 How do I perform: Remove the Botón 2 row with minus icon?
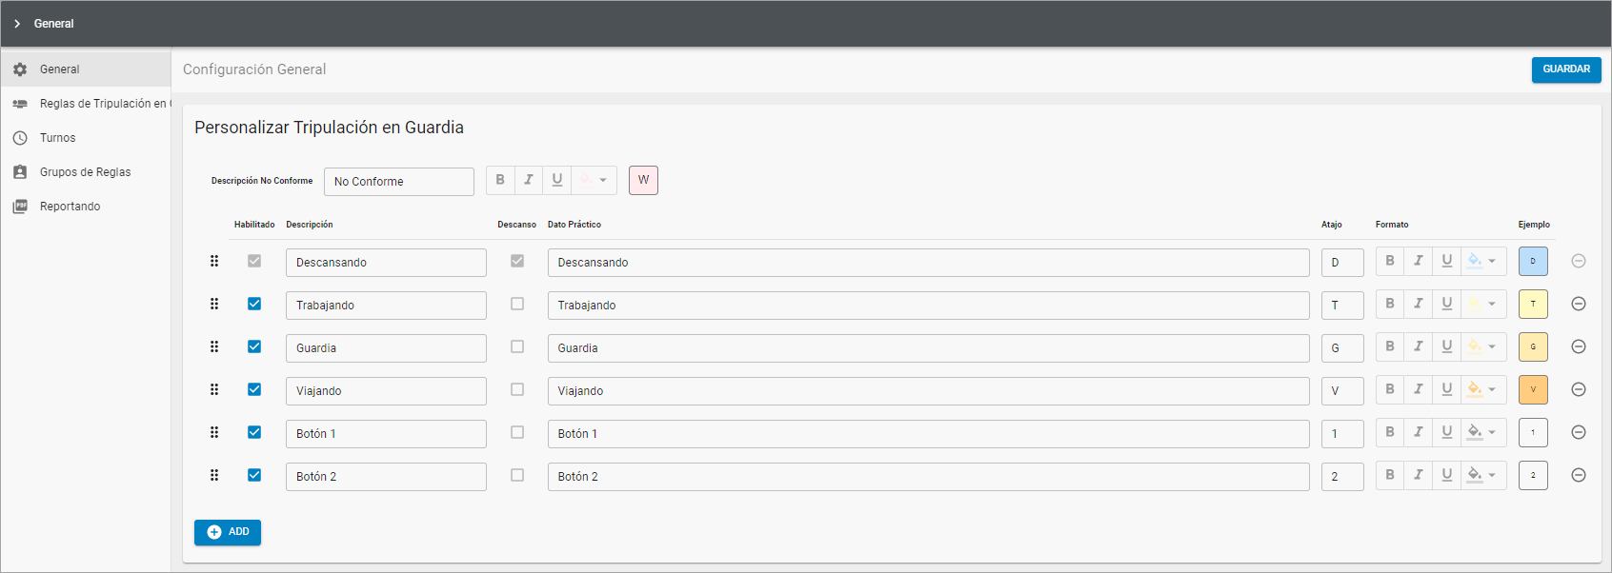point(1579,475)
